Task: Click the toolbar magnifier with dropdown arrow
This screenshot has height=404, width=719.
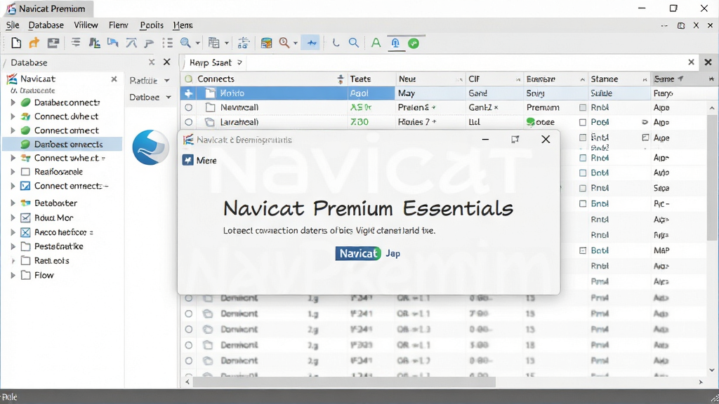Action: click(185, 43)
